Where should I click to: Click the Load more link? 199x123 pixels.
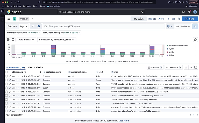coord(124,120)
